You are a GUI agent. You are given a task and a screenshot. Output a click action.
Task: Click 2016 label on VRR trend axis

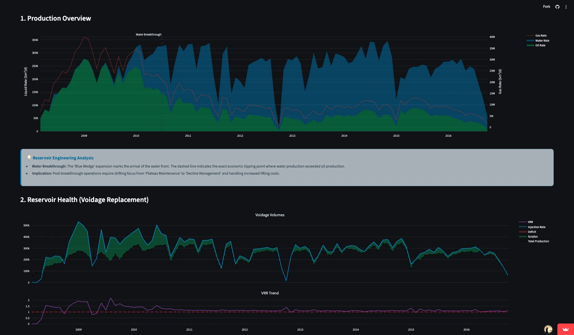click(467, 330)
